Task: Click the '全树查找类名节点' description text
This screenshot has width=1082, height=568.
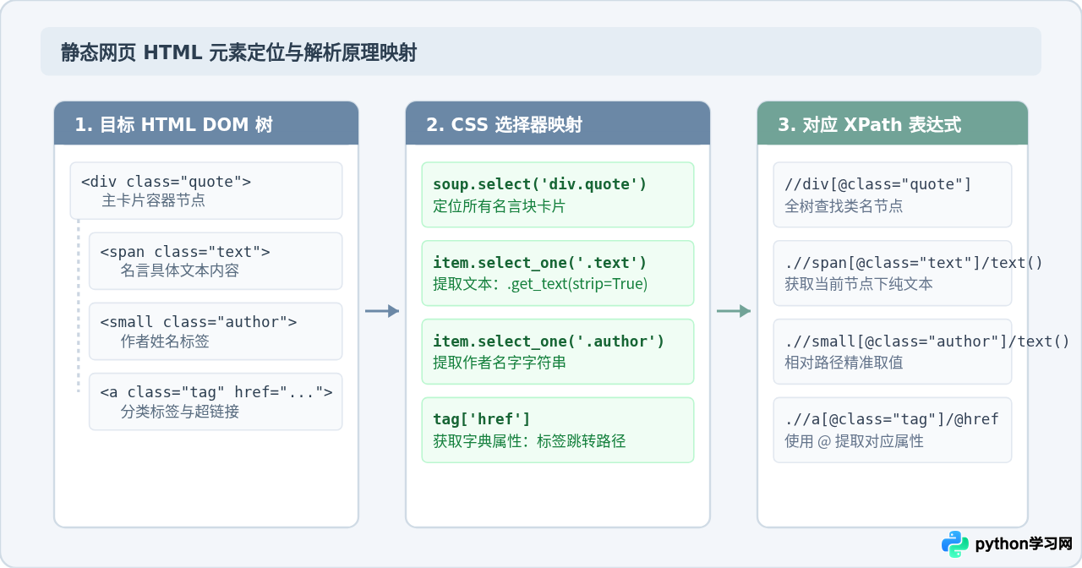Action: pos(844,205)
